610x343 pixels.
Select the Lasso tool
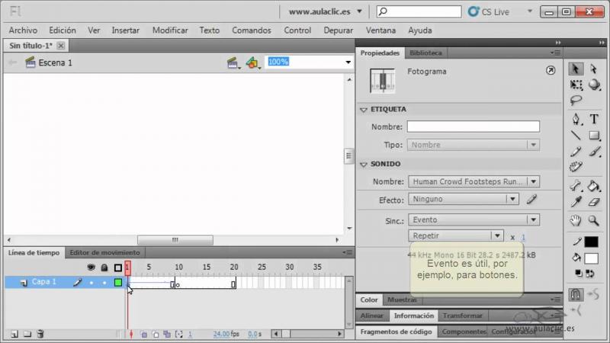point(576,101)
